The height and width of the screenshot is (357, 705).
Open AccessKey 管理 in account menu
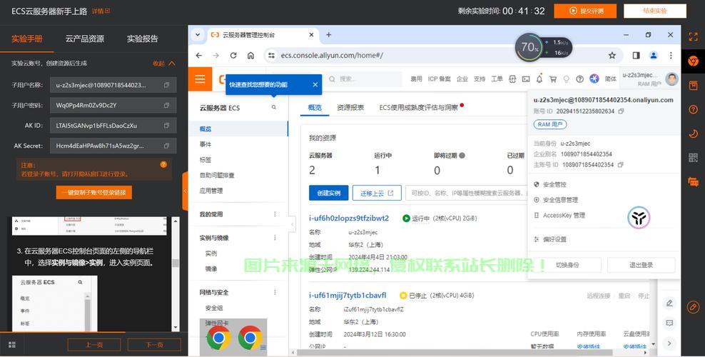coord(564,216)
